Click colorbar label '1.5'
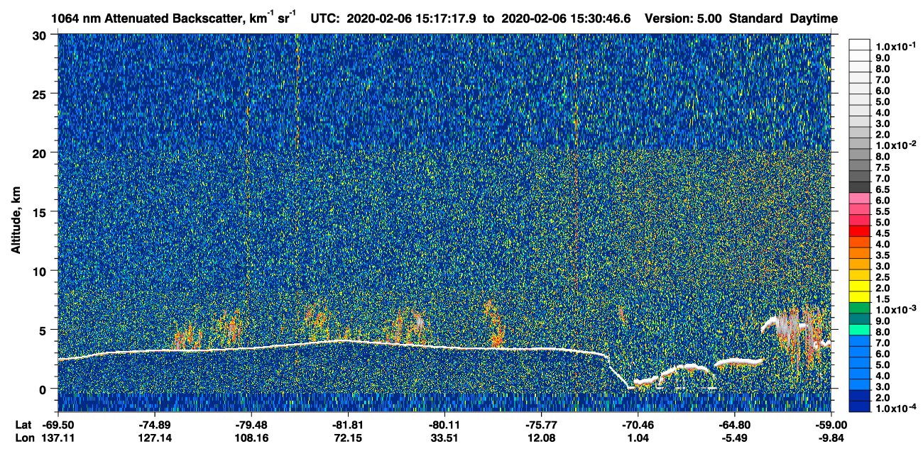 882,301
